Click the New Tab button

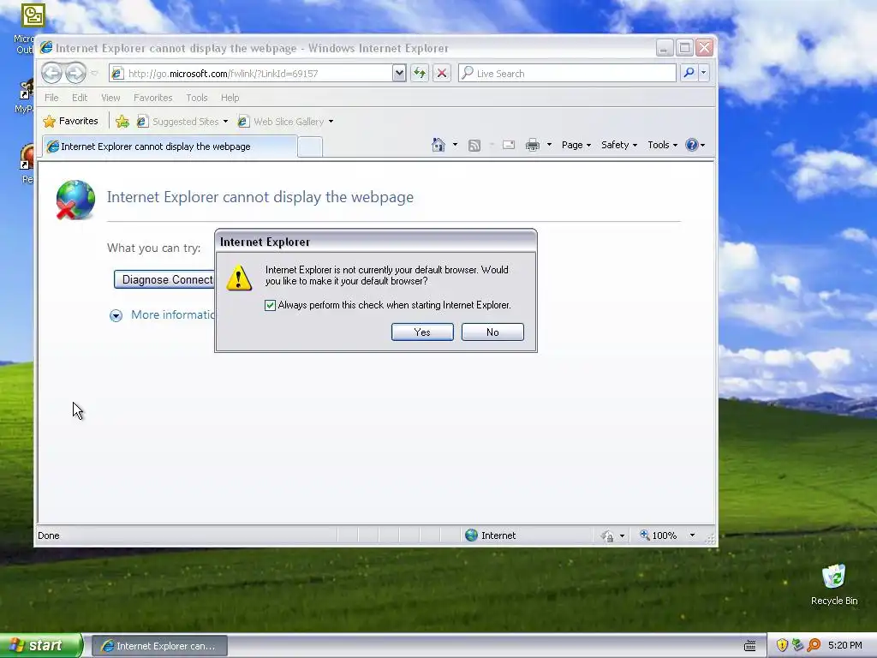pos(310,147)
